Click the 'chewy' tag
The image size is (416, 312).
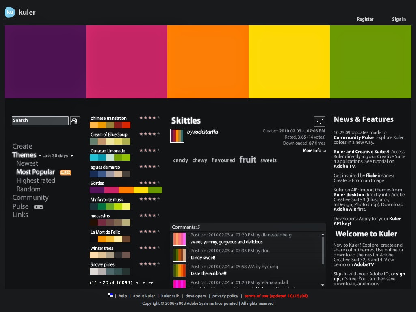[199, 160]
